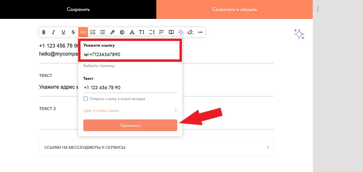Clear formatting with the eraser icon
This screenshot has height=172, width=363.
point(190,32)
